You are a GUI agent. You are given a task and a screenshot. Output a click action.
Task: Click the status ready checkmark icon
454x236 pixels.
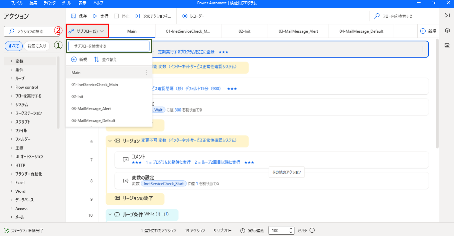(x=6, y=230)
